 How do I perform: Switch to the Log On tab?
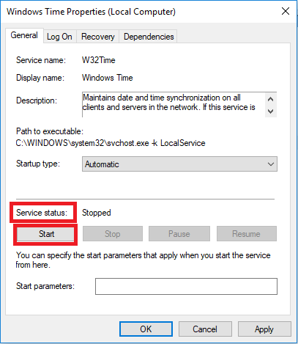[59, 37]
